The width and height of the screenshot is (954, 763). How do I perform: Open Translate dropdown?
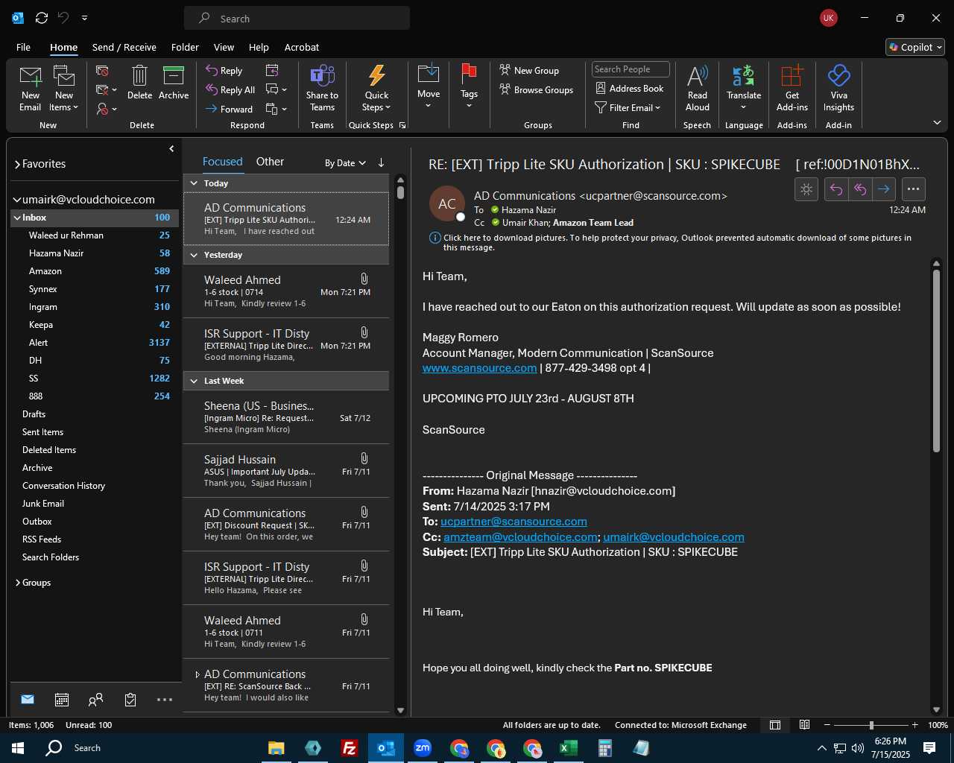[x=744, y=88]
